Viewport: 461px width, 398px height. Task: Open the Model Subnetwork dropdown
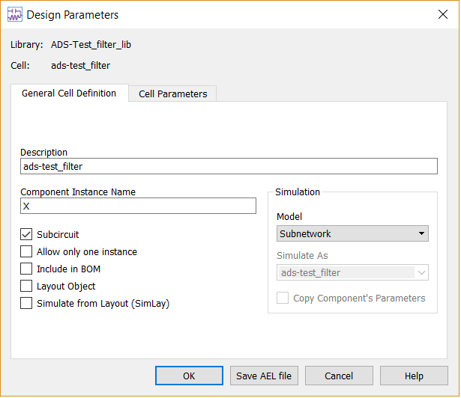coord(352,233)
